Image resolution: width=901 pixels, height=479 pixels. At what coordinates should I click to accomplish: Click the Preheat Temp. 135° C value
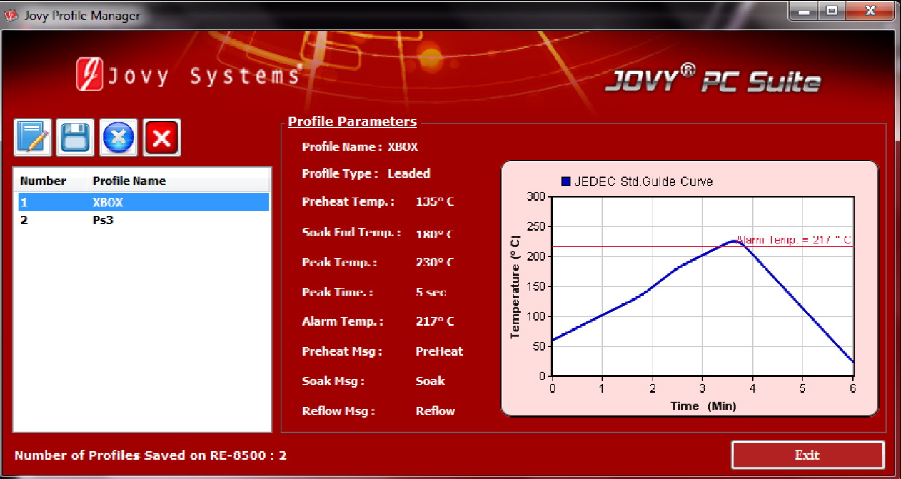pos(434,201)
